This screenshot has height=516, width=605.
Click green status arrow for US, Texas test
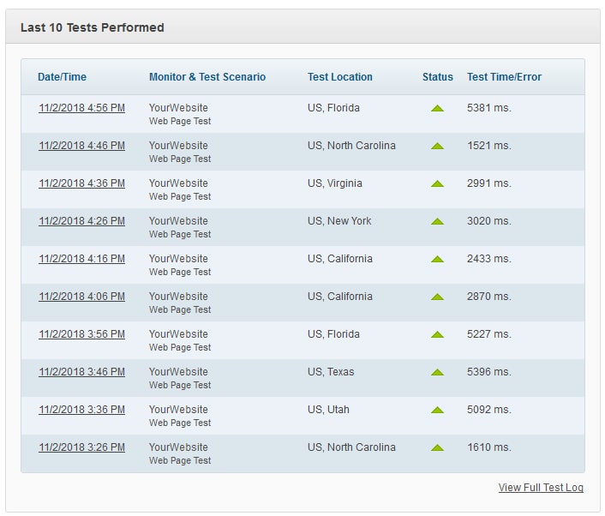pos(437,373)
